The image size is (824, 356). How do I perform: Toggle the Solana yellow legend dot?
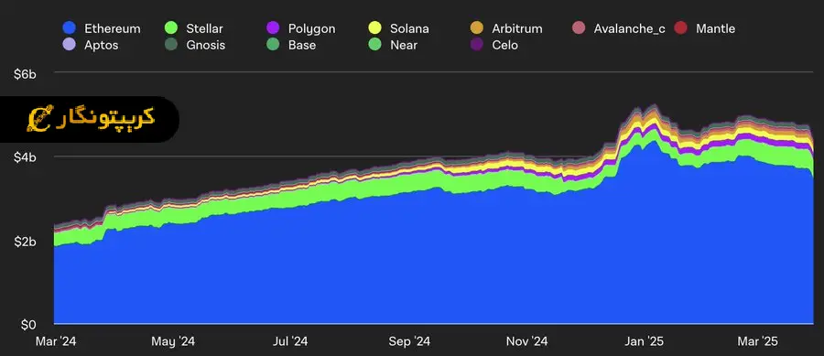tap(374, 28)
